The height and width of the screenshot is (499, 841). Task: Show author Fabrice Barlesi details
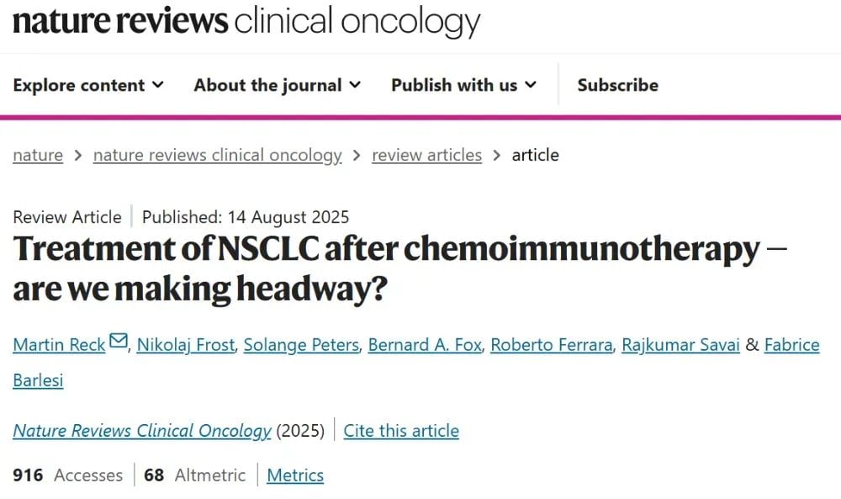792,345
